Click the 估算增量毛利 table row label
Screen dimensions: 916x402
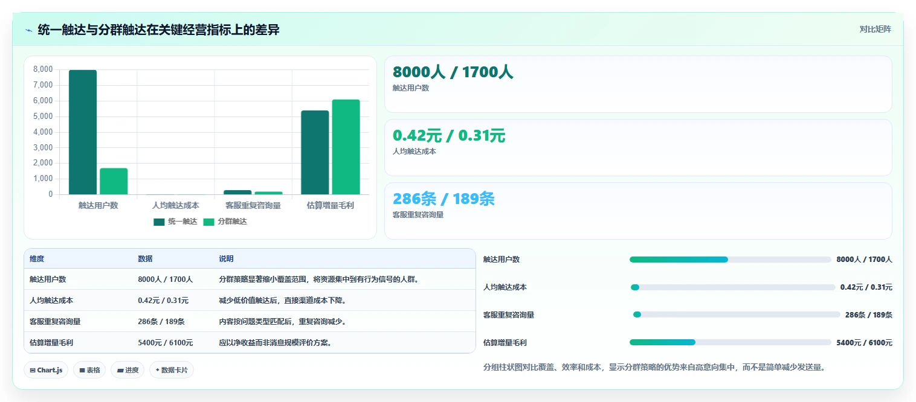point(51,342)
